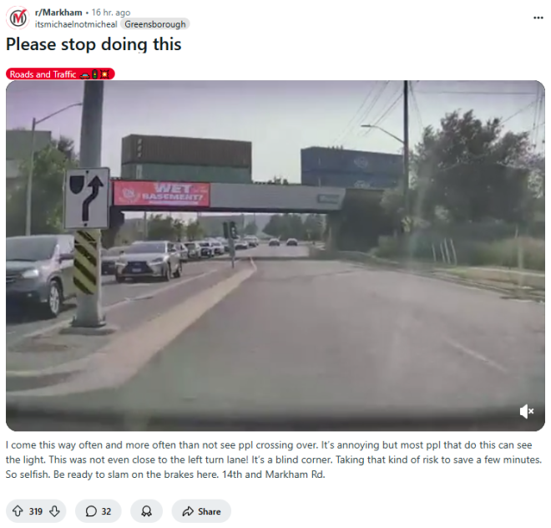The height and width of the screenshot is (528, 551).
Task: Click the post body text
Action: (273, 459)
